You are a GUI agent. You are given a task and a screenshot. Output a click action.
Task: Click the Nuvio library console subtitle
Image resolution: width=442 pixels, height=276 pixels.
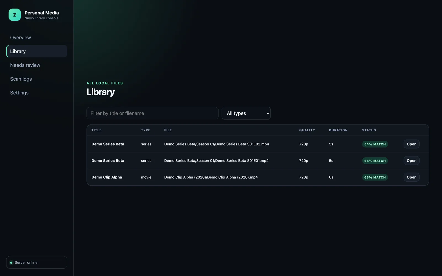(41, 18)
